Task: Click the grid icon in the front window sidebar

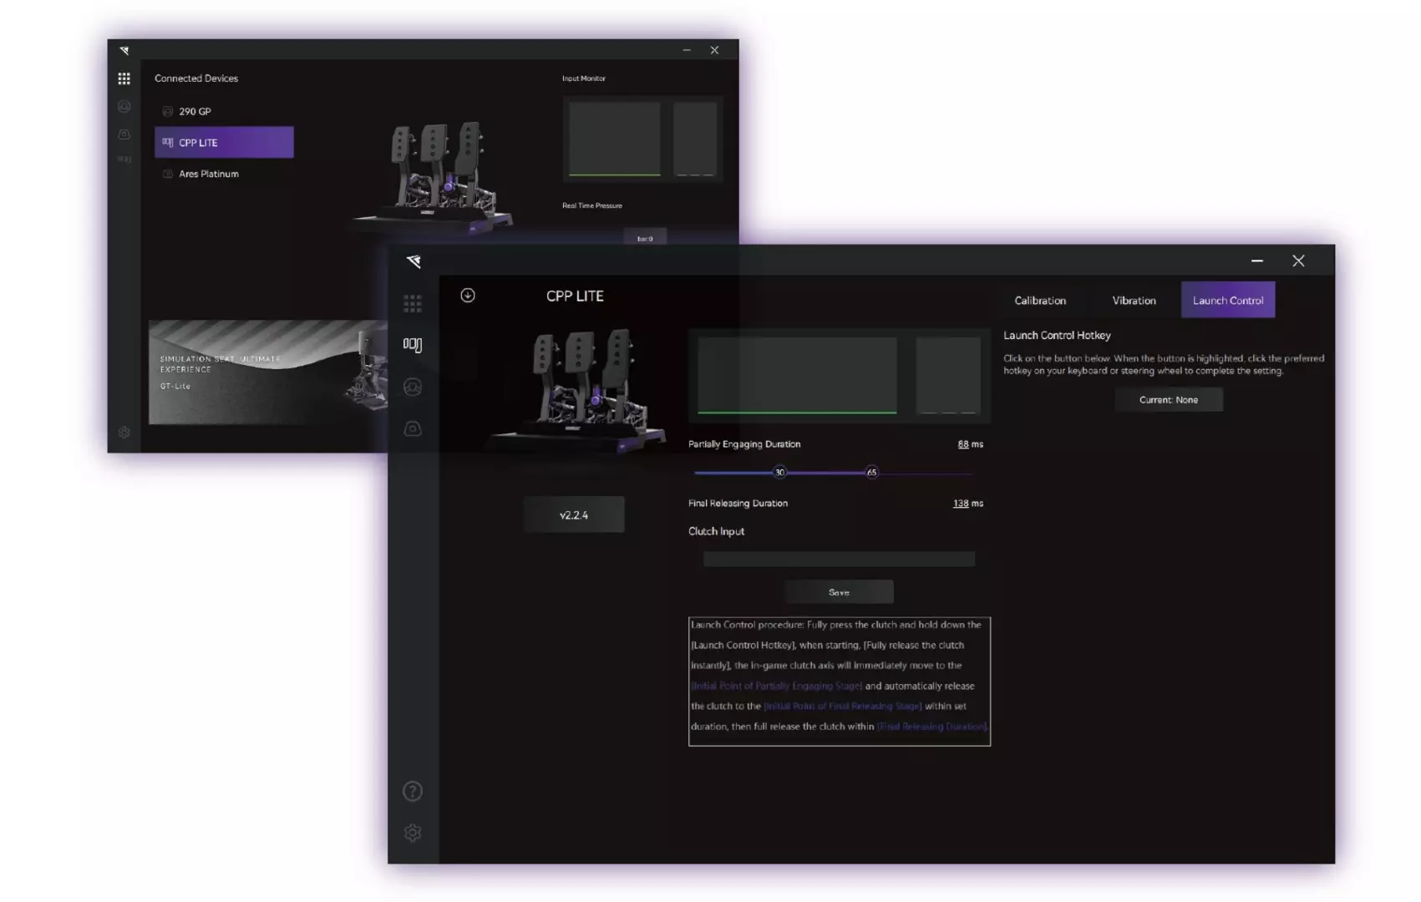Action: pos(412,303)
